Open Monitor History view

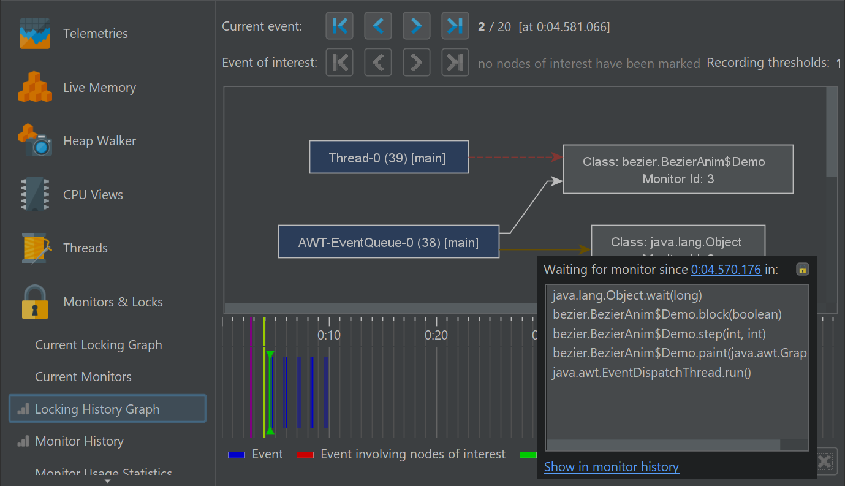[x=80, y=441]
